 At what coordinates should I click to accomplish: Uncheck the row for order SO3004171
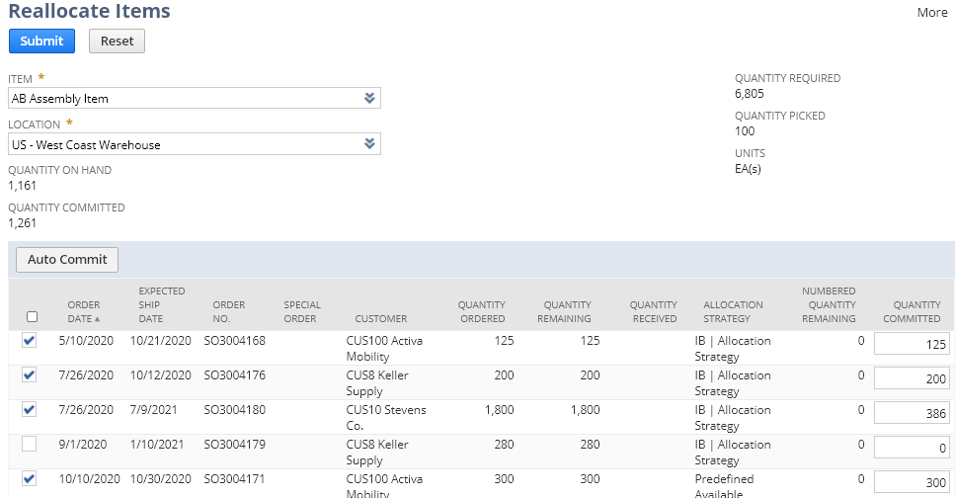30,479
